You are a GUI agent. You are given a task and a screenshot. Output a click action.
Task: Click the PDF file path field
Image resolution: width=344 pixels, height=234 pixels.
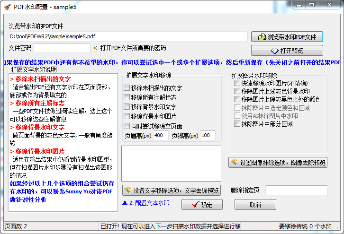click(128, 36)
